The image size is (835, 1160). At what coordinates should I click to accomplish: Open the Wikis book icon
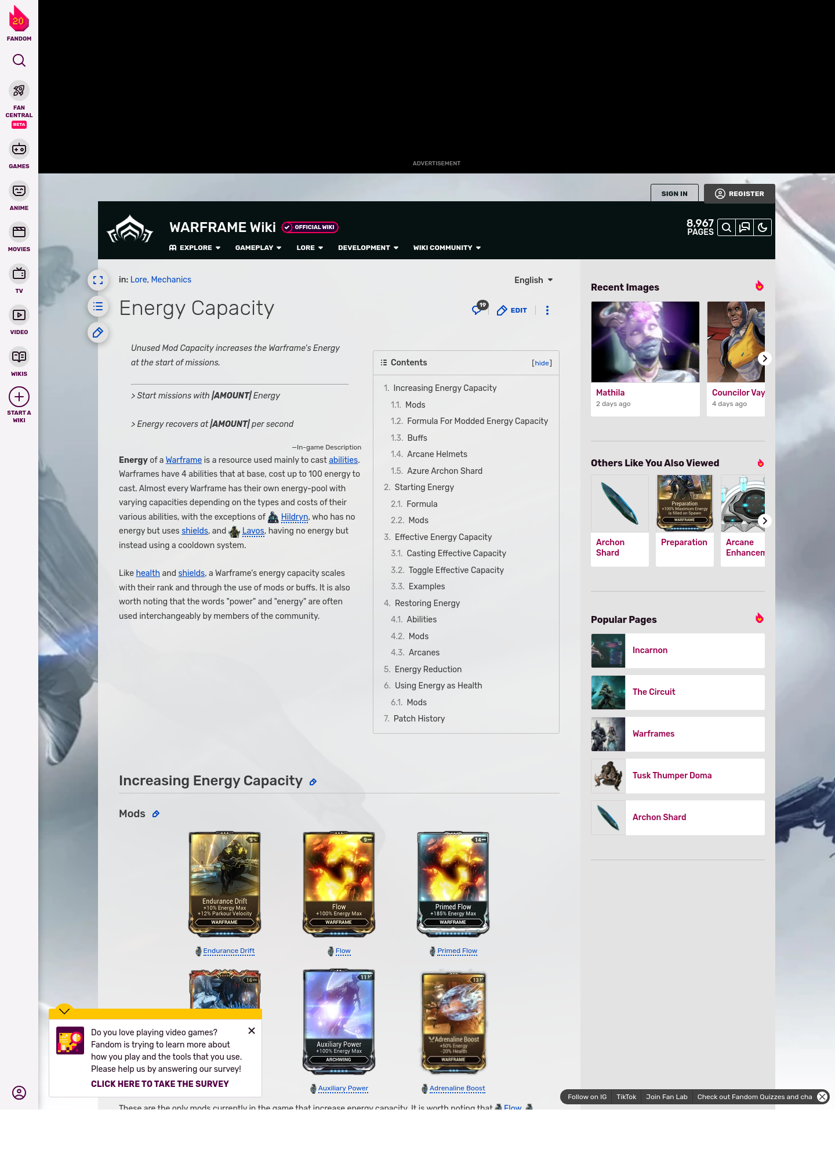(19, 357)
